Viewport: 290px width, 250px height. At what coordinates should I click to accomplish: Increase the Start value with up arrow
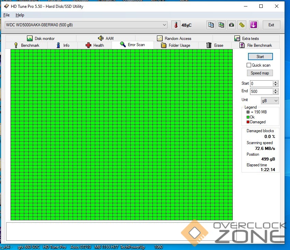[276, 82]
